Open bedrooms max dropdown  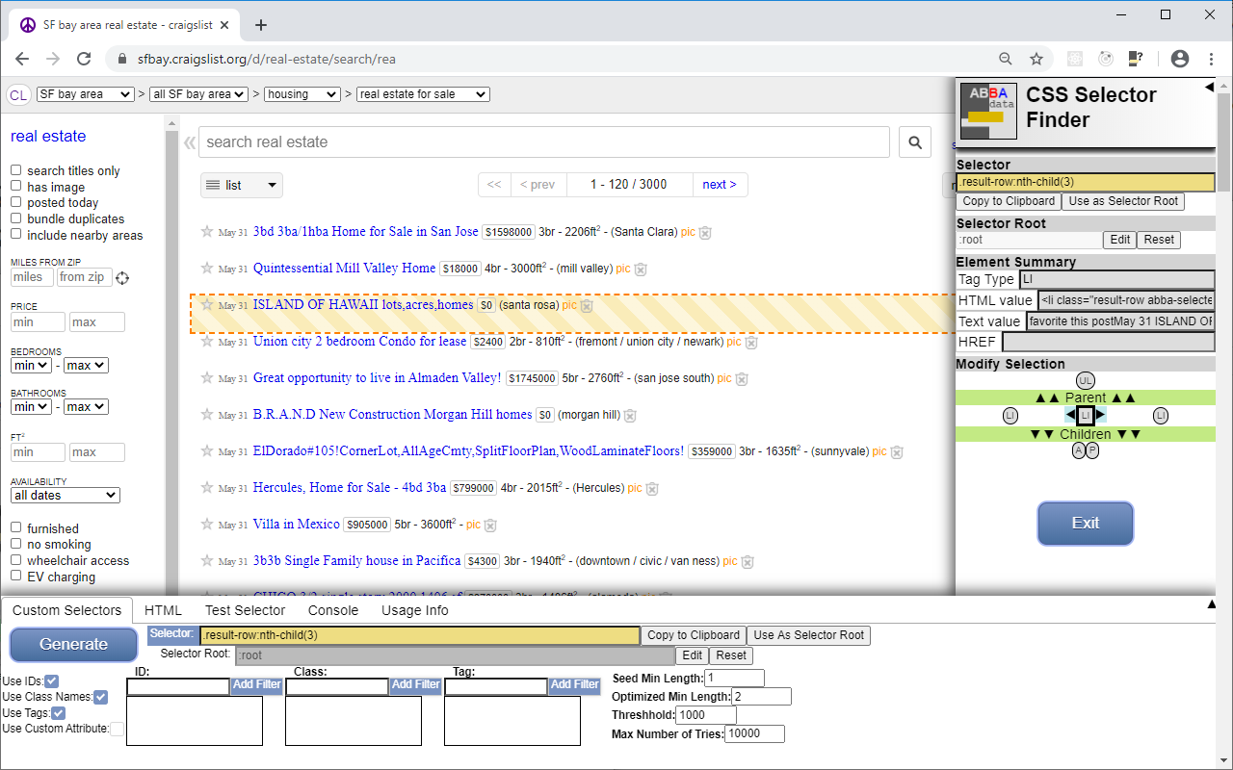(86, 366)
